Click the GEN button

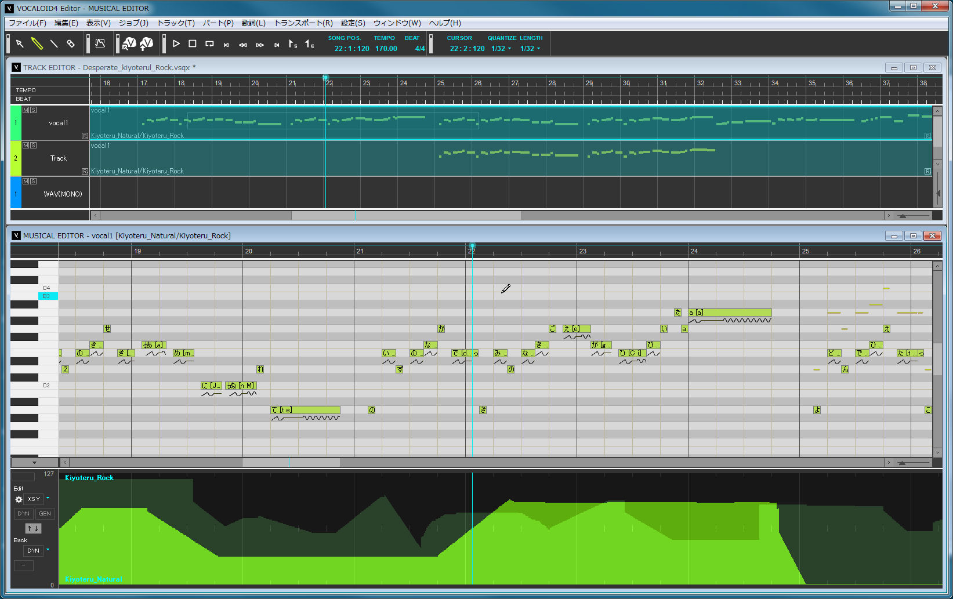tap(45, 514)
